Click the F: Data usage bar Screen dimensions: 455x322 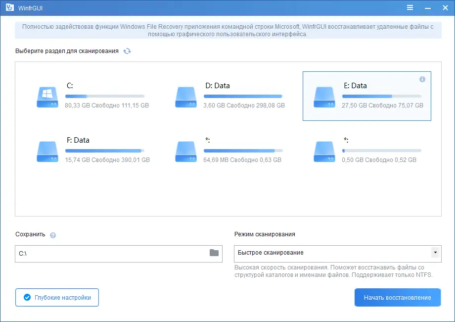(x=105, y=151)
